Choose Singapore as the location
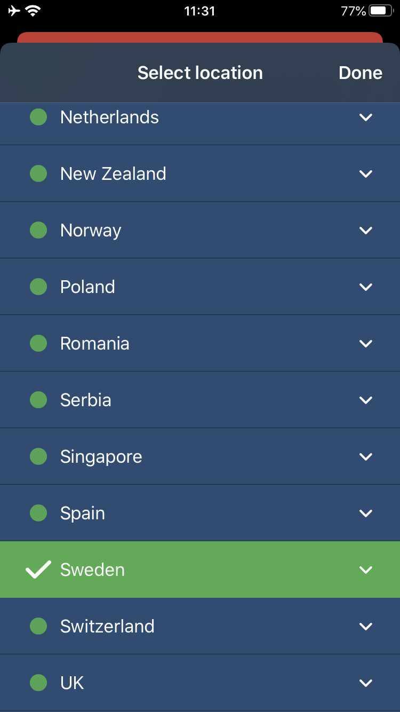Screen dimensions: 400x712 click(101, 456)
